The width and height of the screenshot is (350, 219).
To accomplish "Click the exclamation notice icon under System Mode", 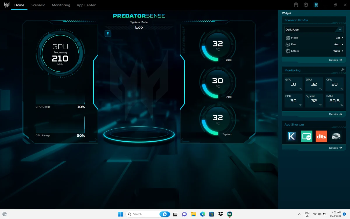I will click(108, 34).
